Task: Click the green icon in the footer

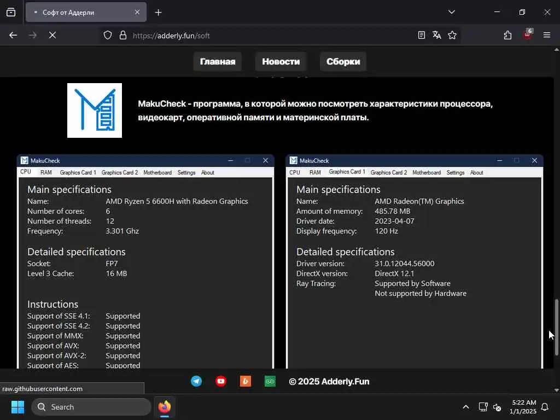Action: tap(270, 381)
